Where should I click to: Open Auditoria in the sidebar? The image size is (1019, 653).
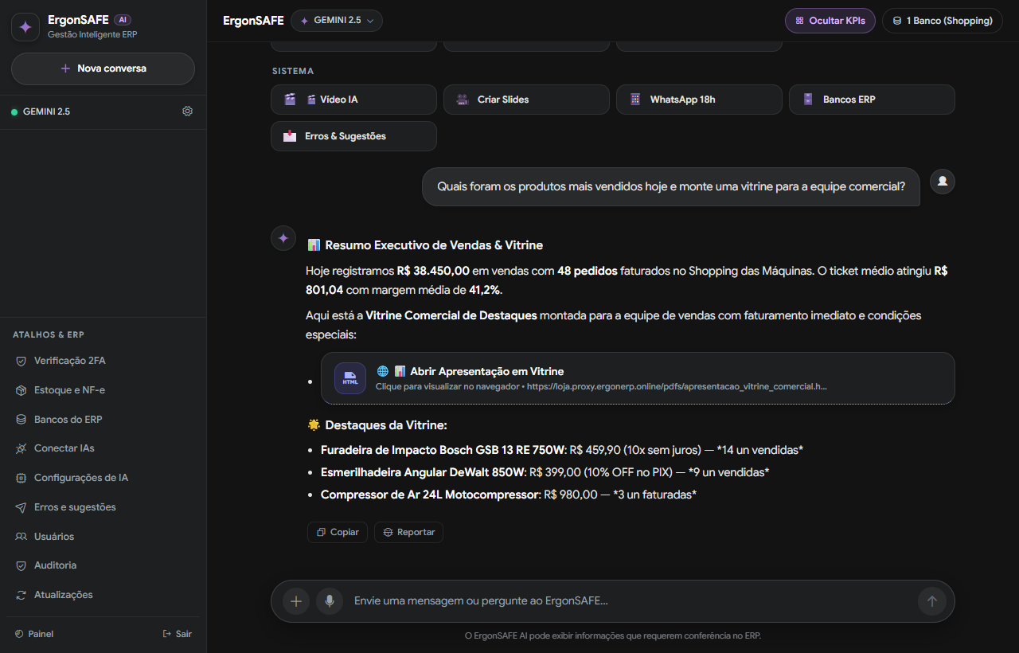(x=103, y=565)
